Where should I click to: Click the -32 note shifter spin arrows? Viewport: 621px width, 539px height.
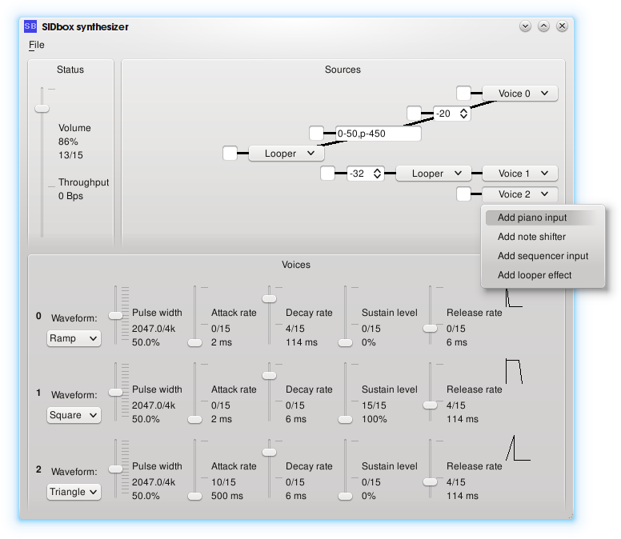pyautogui.click(x=379, y=174)
